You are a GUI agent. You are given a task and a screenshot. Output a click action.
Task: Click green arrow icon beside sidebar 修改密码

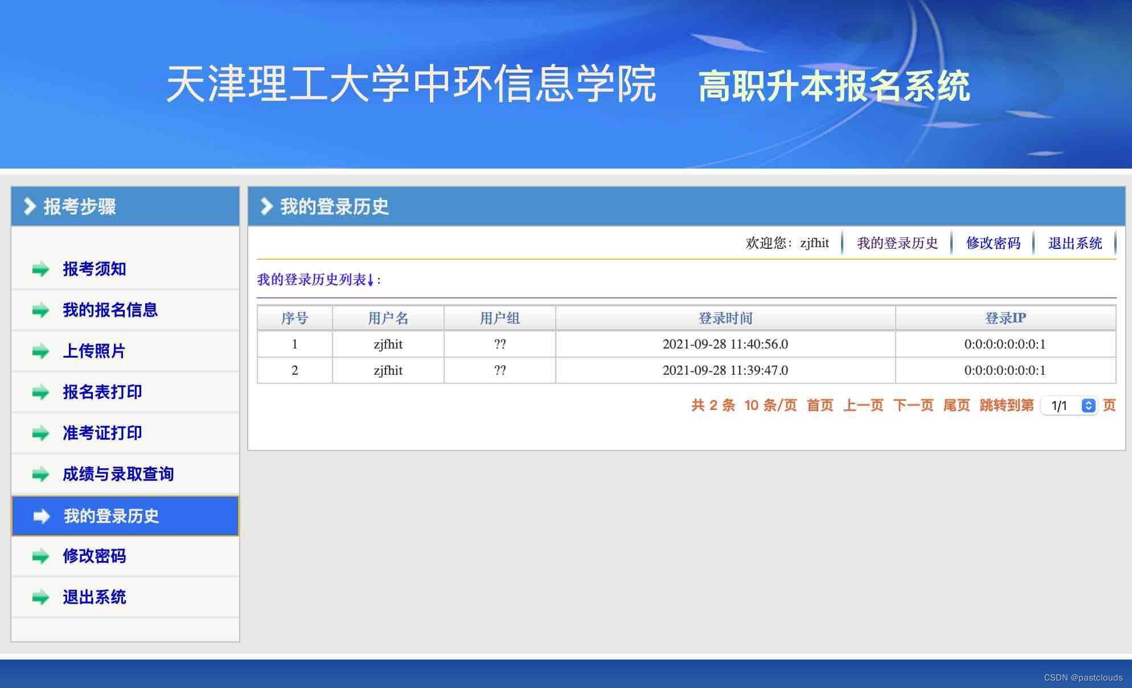tap(40, 556)
